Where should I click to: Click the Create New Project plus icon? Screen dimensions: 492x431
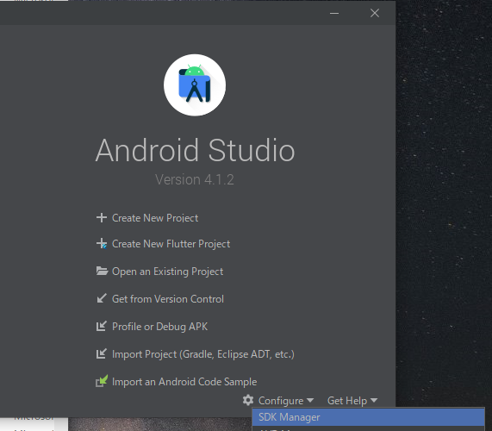102,217
